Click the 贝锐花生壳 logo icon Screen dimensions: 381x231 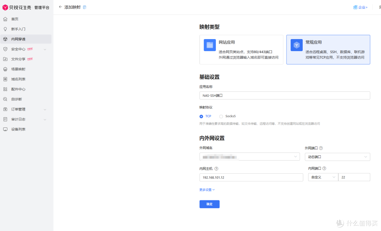5,7
